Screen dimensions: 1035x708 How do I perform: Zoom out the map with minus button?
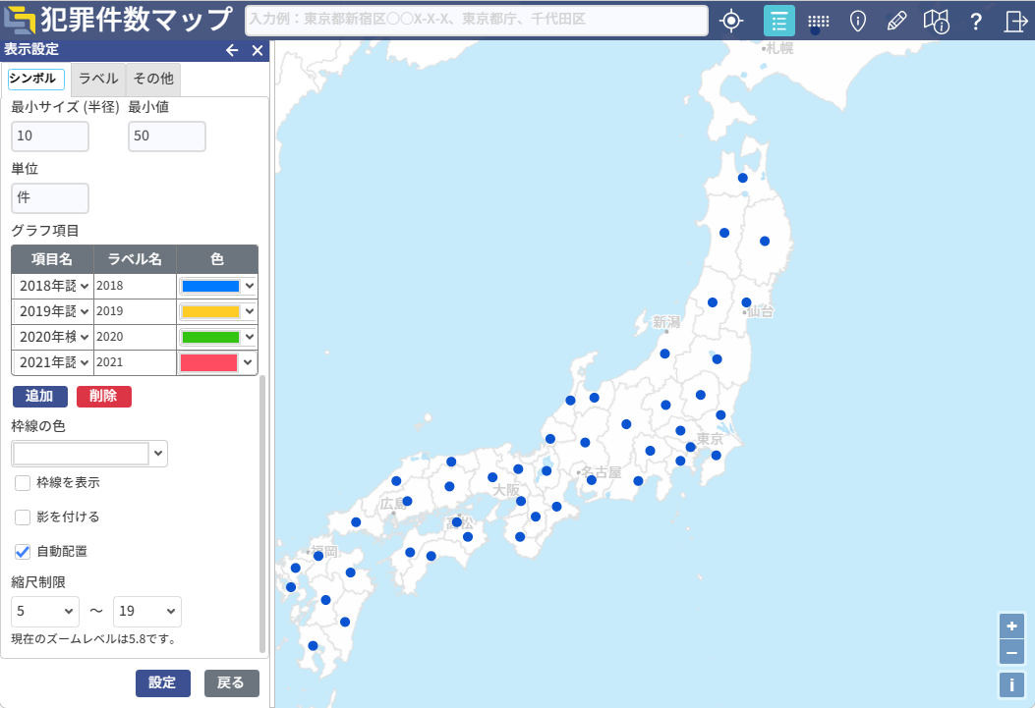(1011, 653)
